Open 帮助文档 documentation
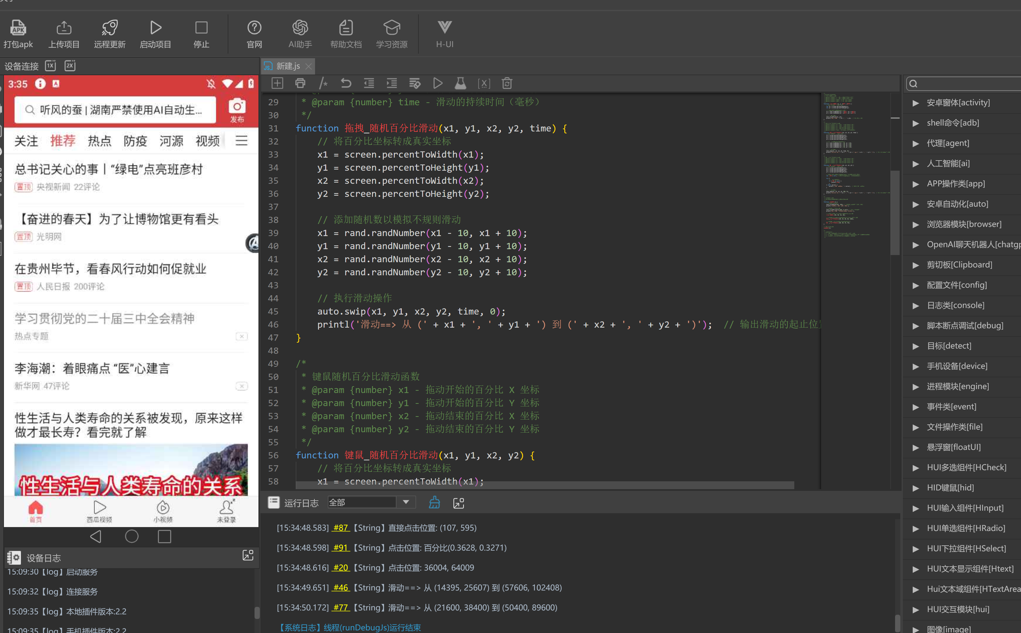Image resolution: width=1021 pixels, height=633 pixels. (x=346, y=34)
